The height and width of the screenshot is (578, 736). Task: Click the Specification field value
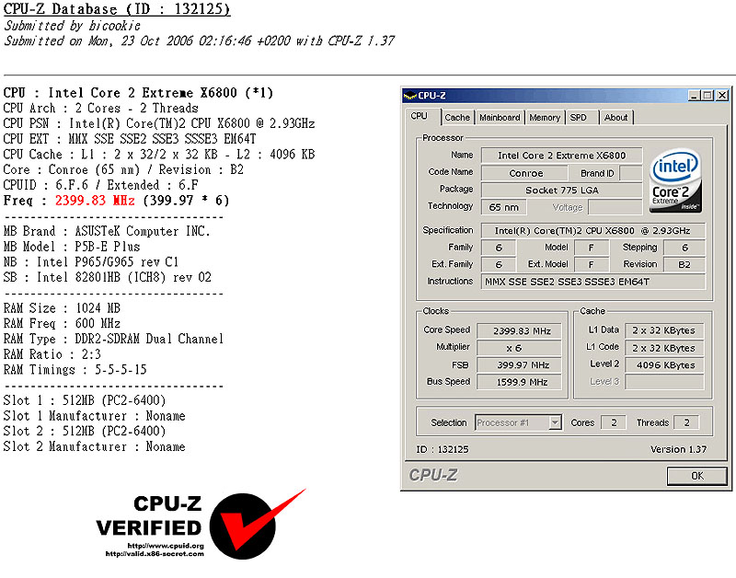592,230
